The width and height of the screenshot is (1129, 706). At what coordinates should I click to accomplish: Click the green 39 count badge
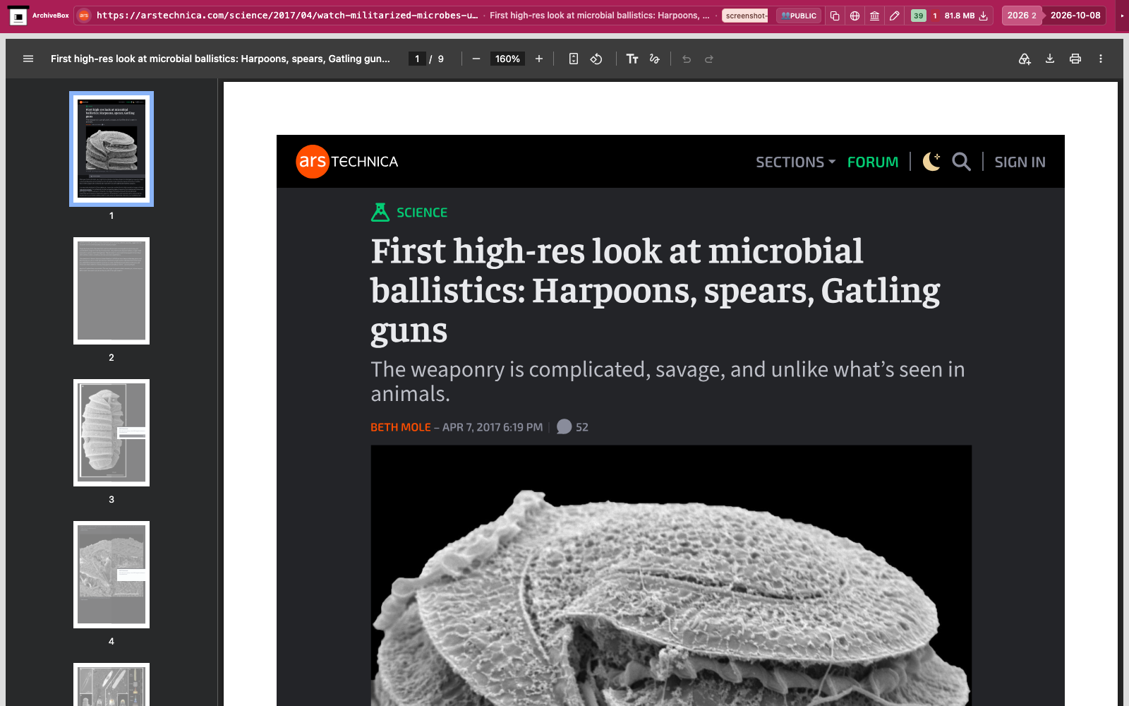click(x=918, y=16)
